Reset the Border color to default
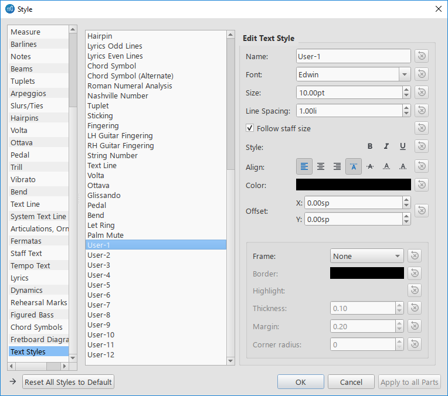 pyautogui.click(x=415, y=273)
